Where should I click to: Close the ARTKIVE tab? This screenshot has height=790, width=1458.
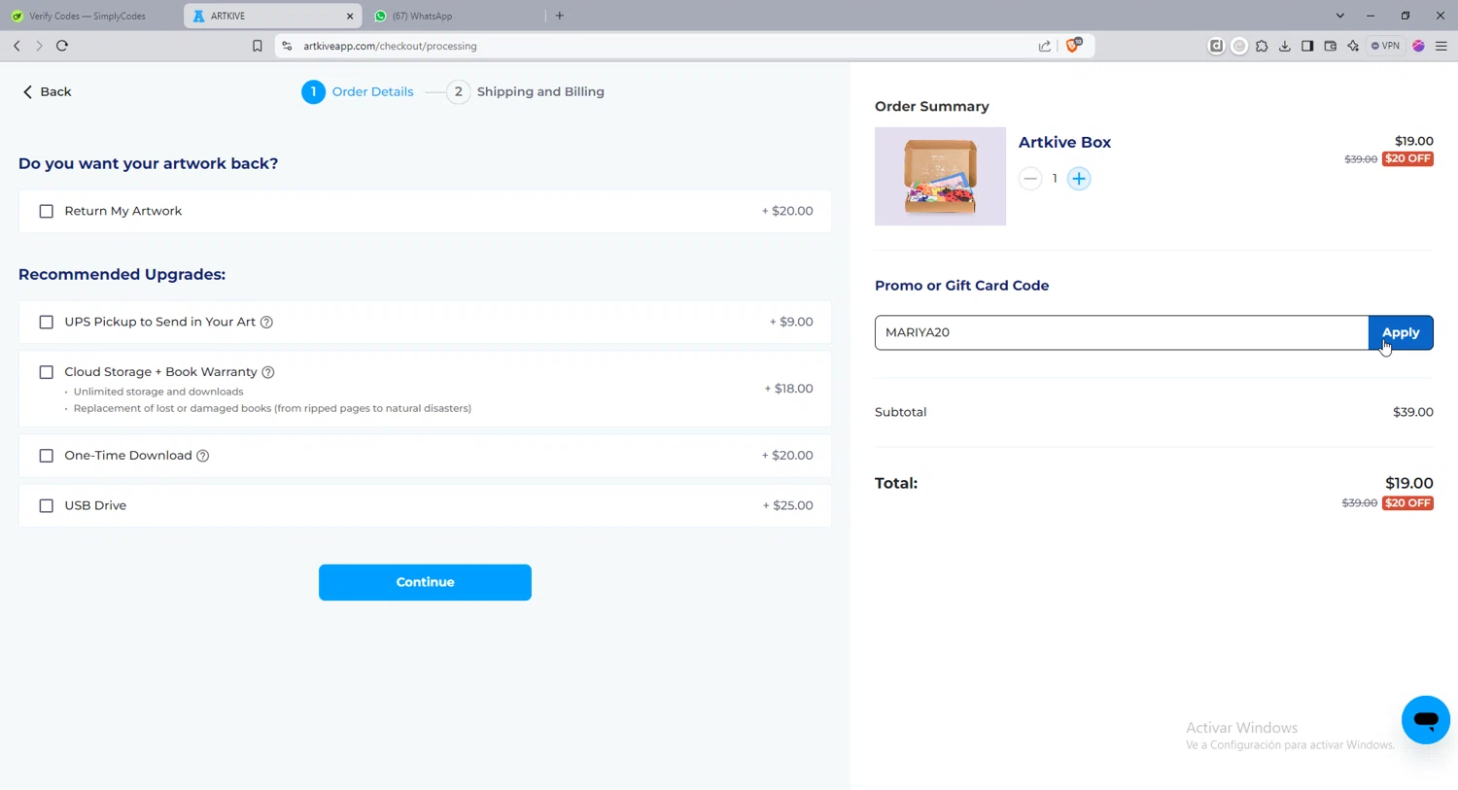point(350,17)
